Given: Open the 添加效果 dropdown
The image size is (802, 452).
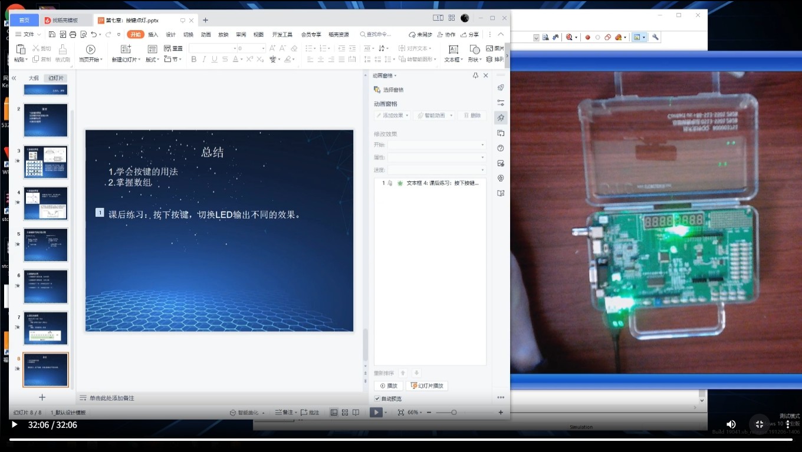Looking at the screenshot, I should [392, 116].
